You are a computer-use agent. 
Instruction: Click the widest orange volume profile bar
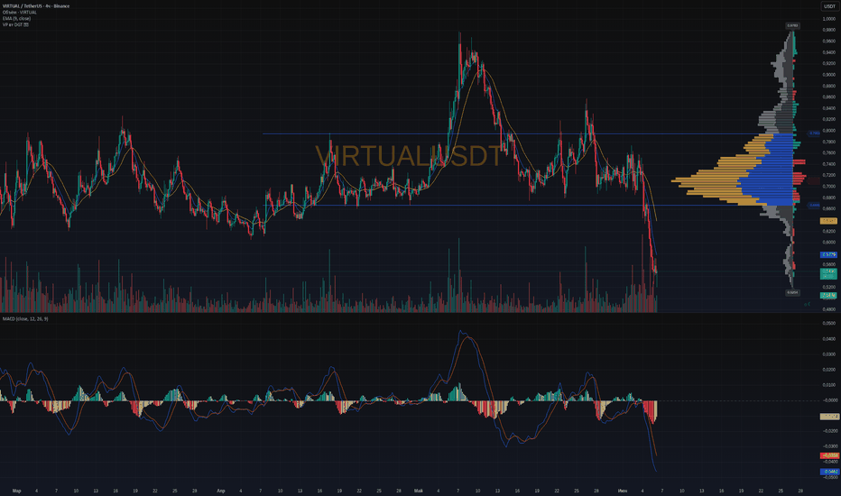click(x=706, y=180)
